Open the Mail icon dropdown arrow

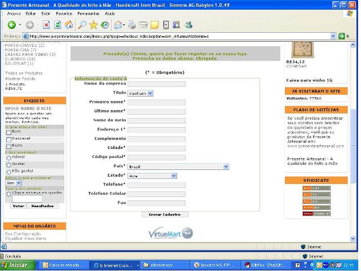pyautogui.click(x=124, y=25)
